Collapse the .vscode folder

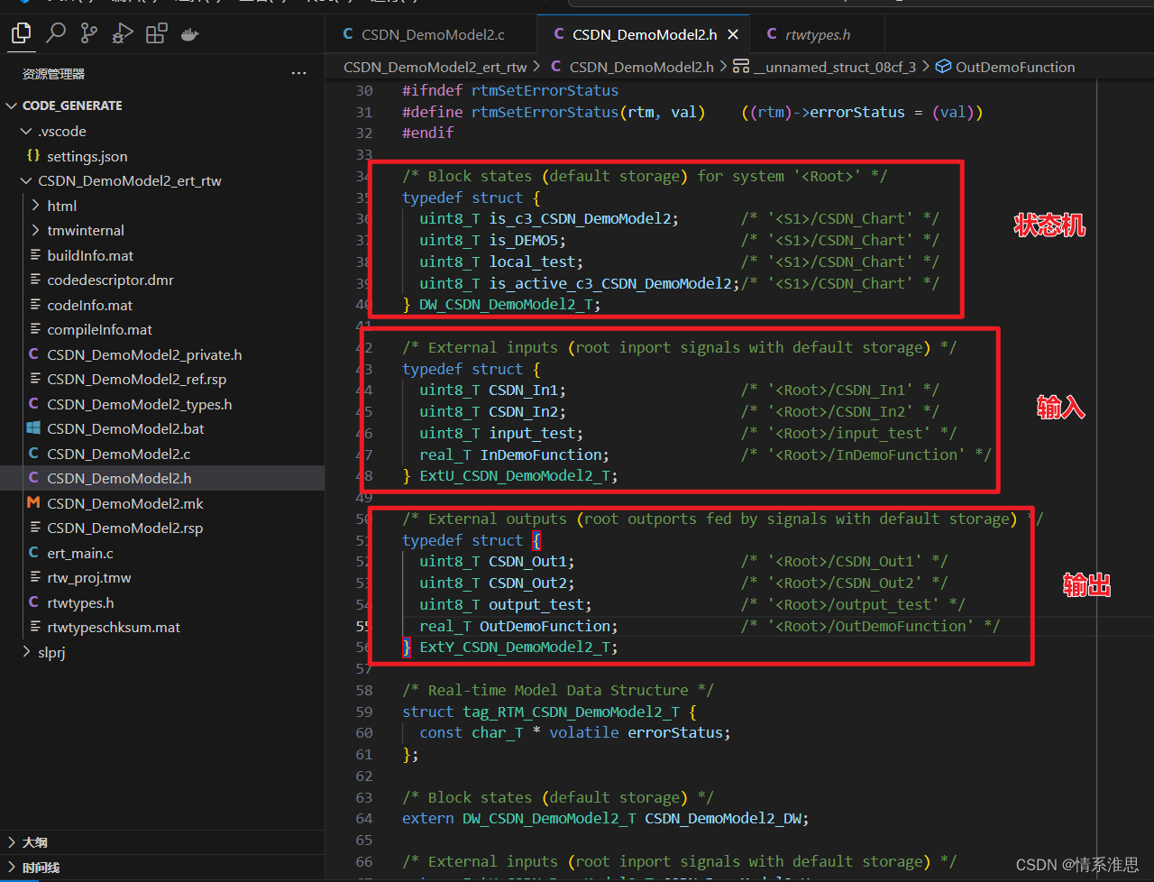click(x=162, y=131)
